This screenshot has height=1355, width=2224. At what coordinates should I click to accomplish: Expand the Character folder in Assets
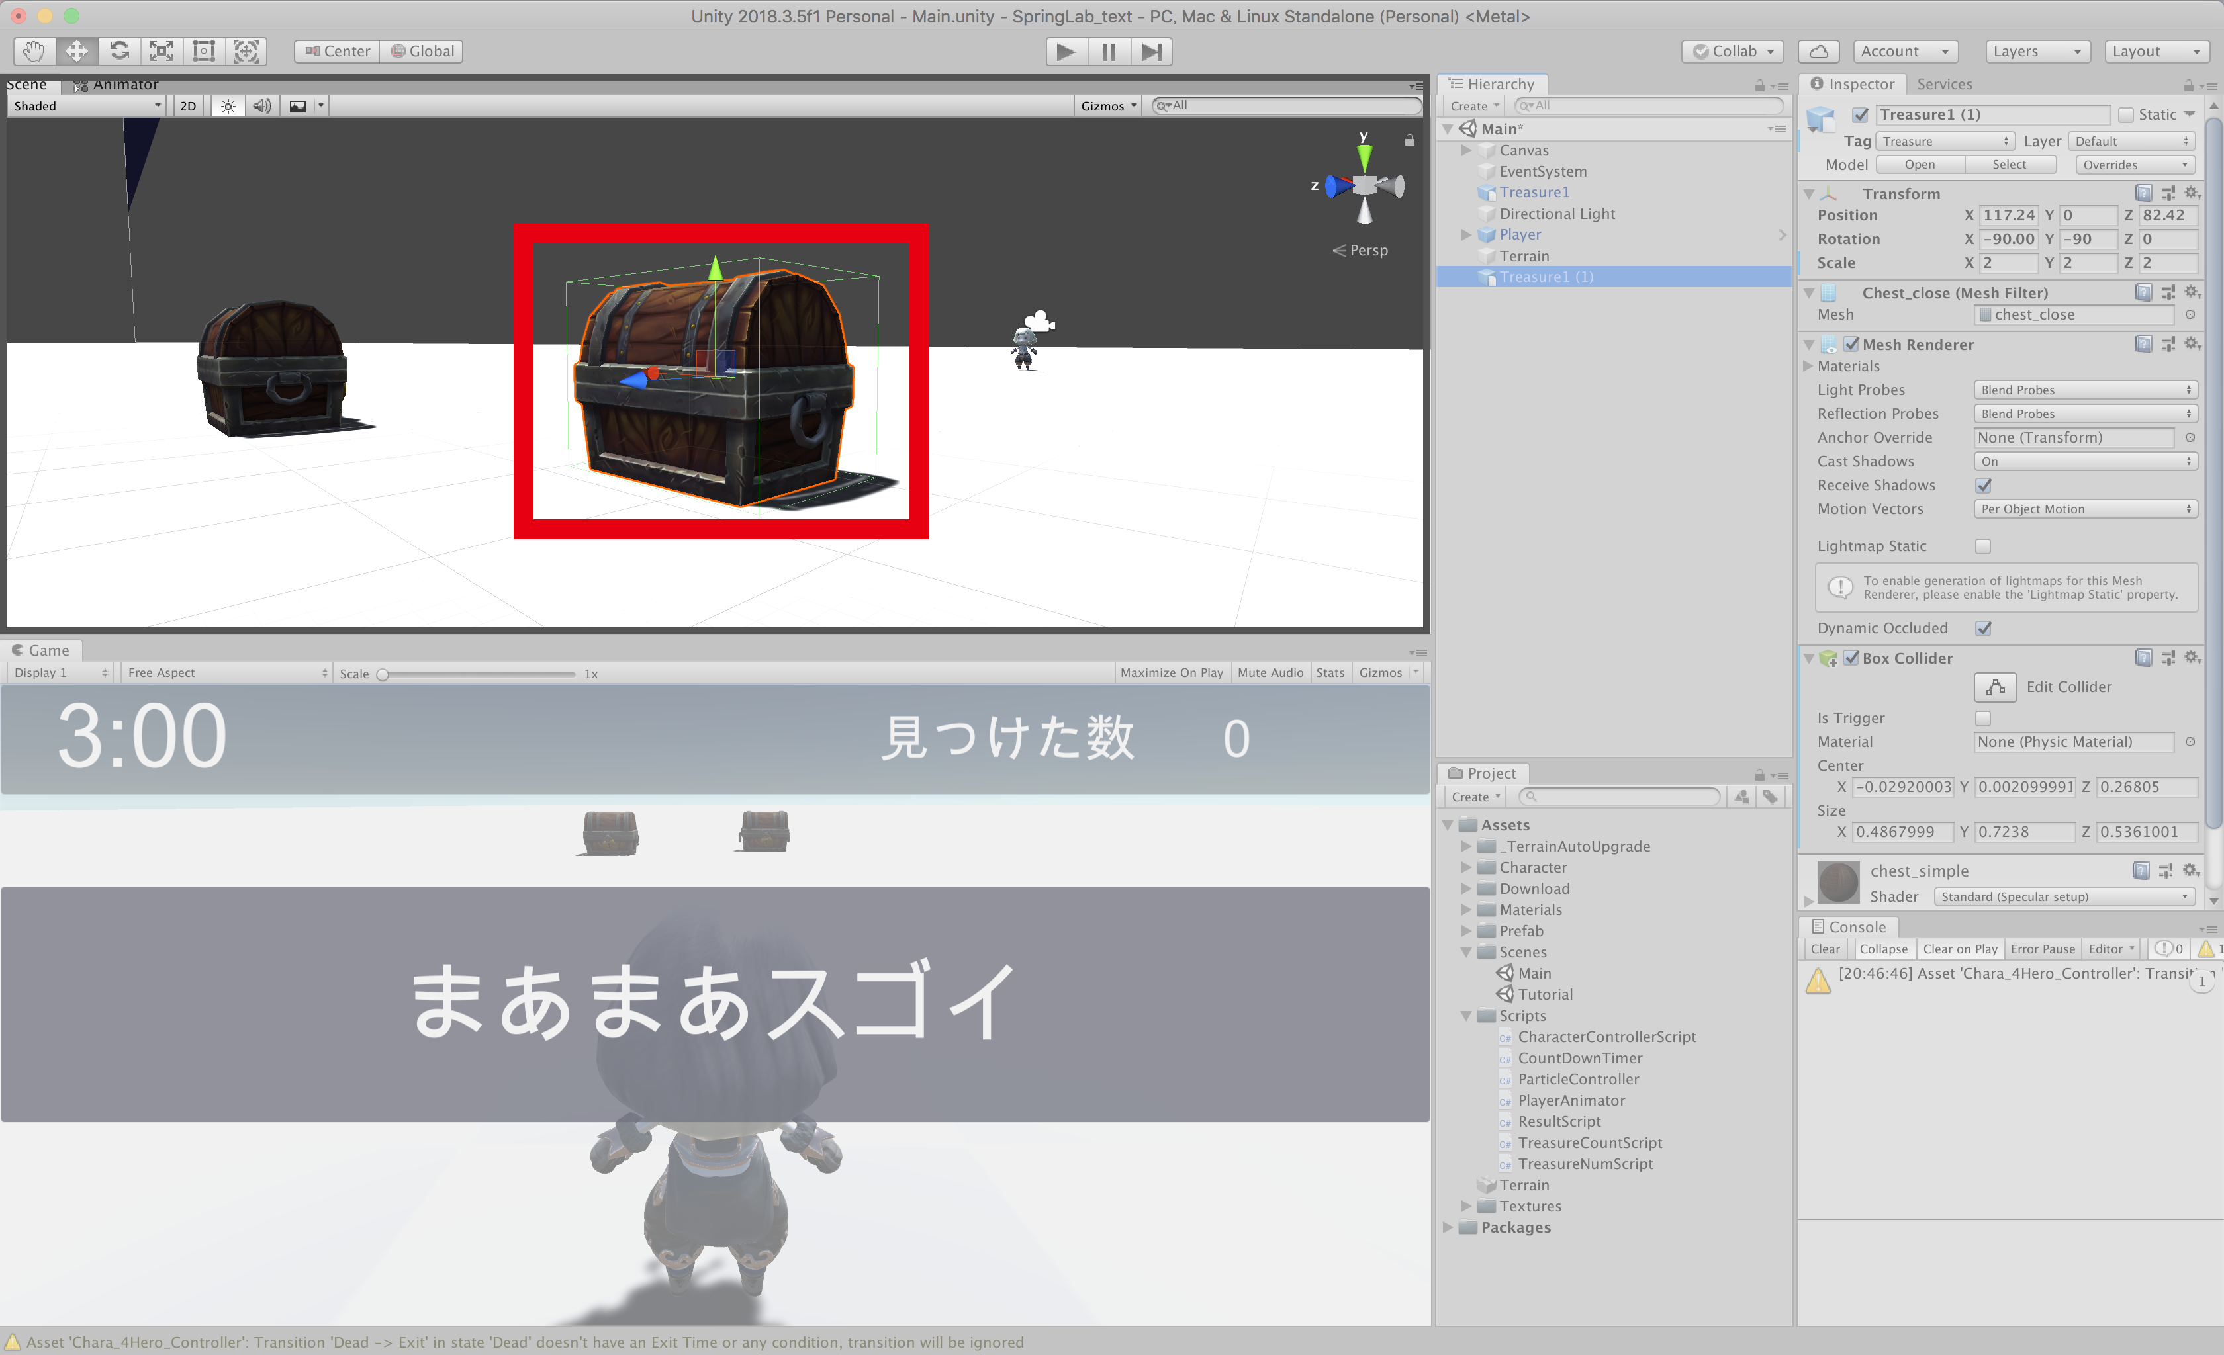[1466, 868]
